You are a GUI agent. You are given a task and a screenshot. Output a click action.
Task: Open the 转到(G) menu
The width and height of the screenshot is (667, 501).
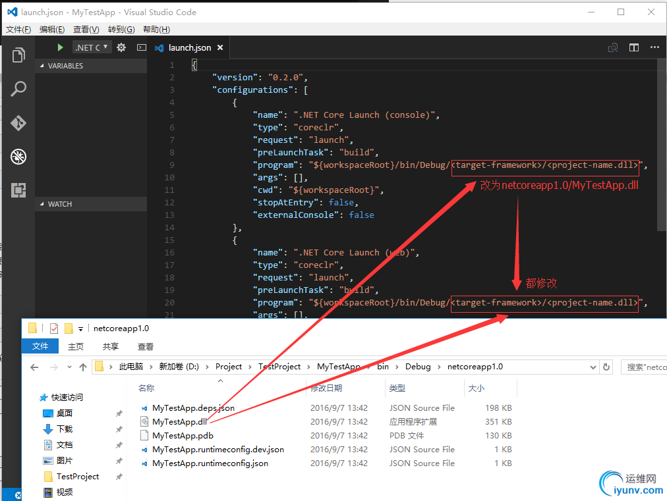(x=121, y=30)
